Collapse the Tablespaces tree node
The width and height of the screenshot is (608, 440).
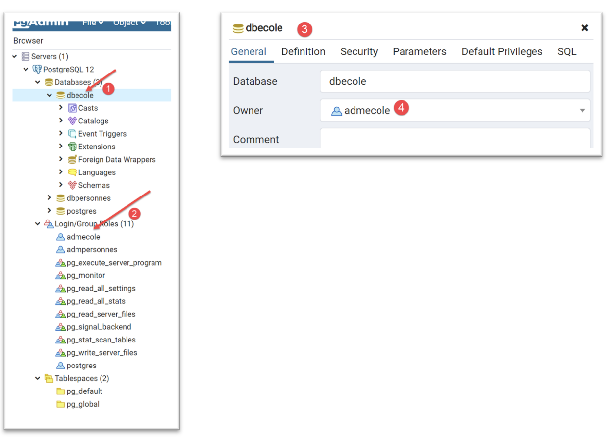pyautogui.click(x=37, y=378)
